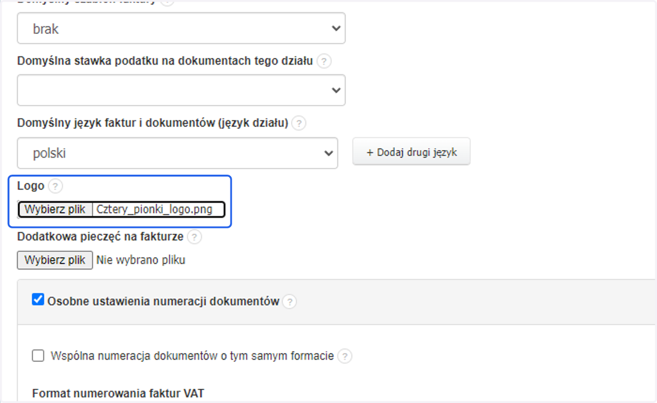
Task: Click 'Dodatkowa pieczęć na fakturze' label
Action: [x=101, y=237]
